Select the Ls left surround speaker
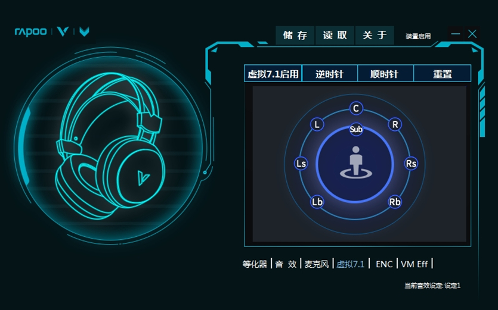 point(301,164)
